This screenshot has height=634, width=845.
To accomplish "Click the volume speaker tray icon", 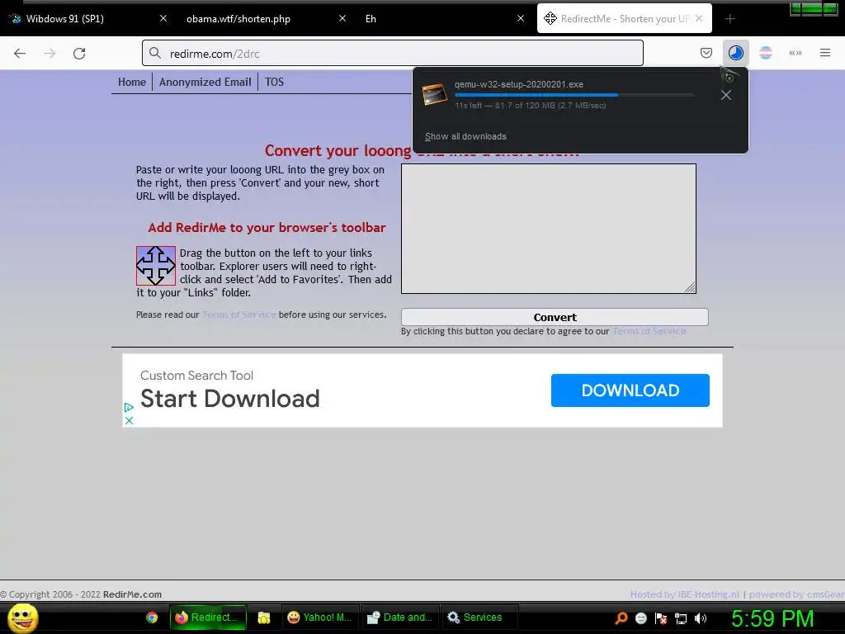I will [x=701, y=618].
